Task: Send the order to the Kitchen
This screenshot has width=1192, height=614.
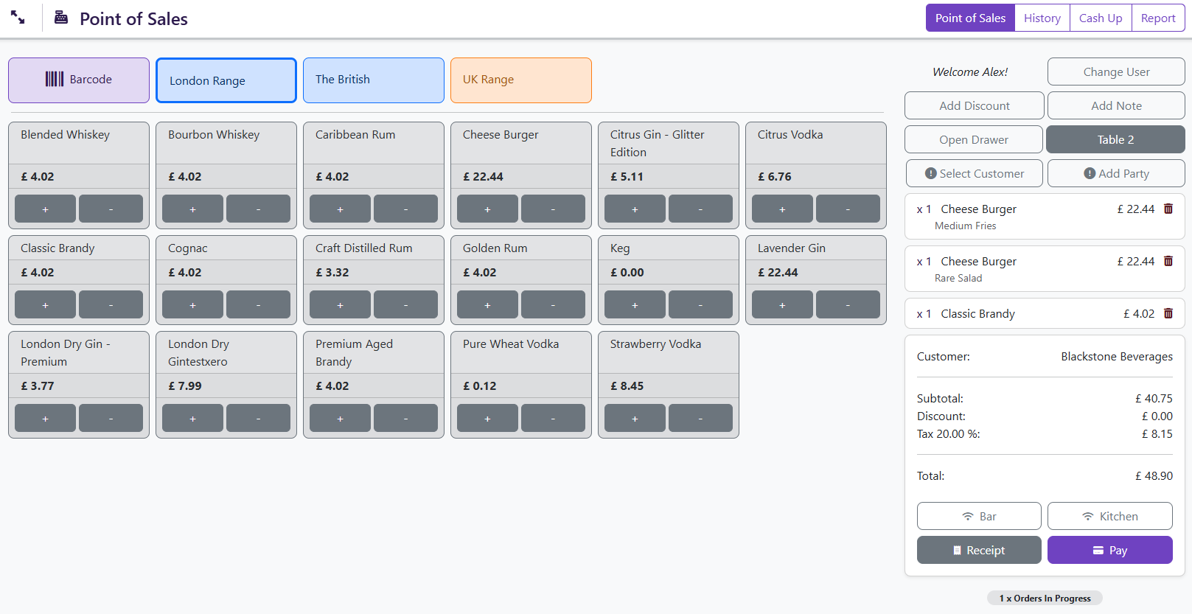Action: coord(1109,516)
